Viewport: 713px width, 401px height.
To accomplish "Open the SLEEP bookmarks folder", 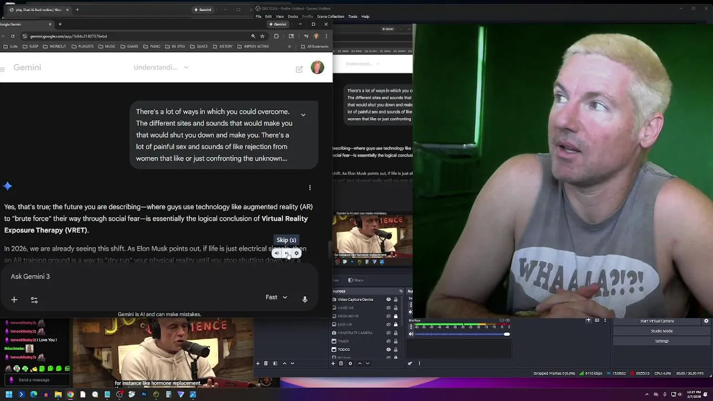I will pos(31,47).
